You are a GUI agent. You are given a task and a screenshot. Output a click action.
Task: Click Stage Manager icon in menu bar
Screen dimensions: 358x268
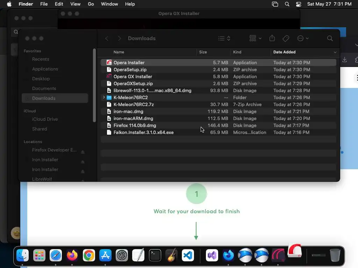[x=275, y=4]
